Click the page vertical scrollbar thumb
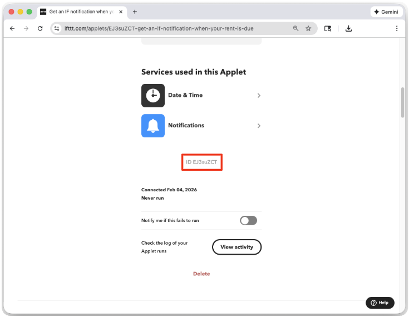 click(x=403, y=102)
